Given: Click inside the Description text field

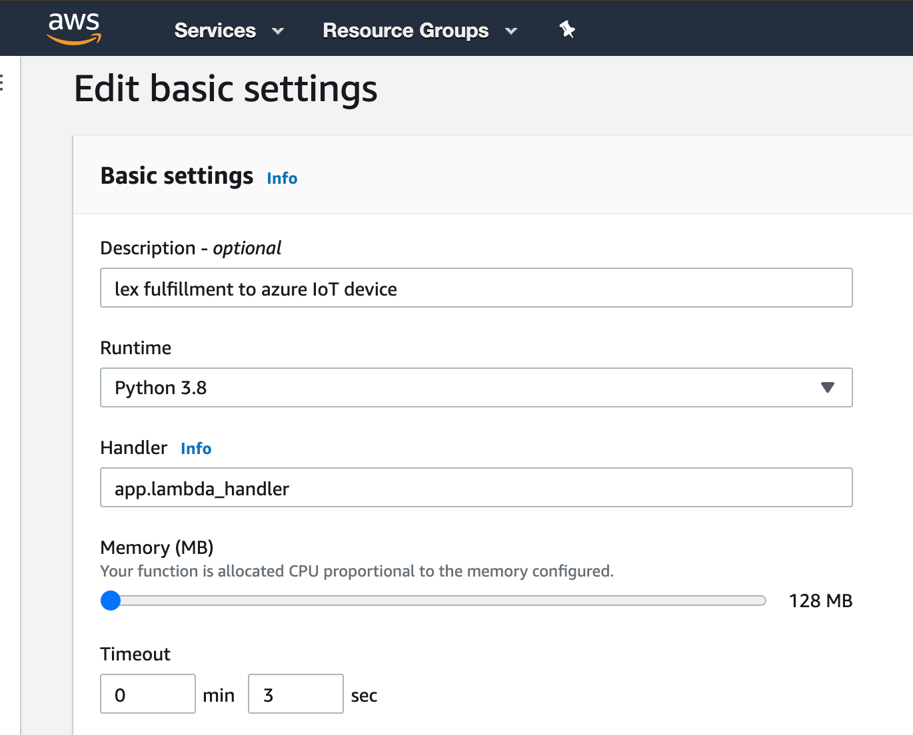Looking at the screenshot, I should [x=476, y=288].
